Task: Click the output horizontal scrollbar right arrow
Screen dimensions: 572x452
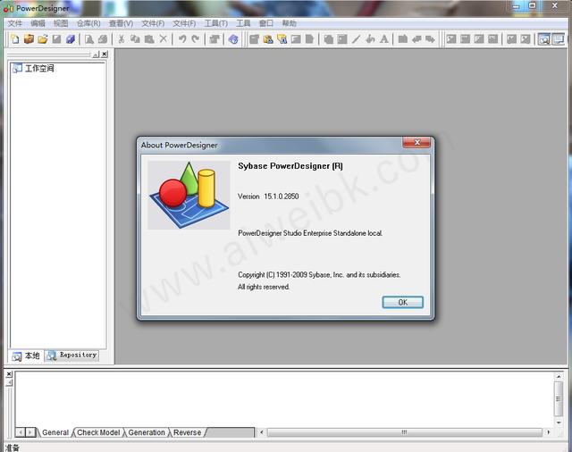Action: pyautogui.click(x=548, y=432)
